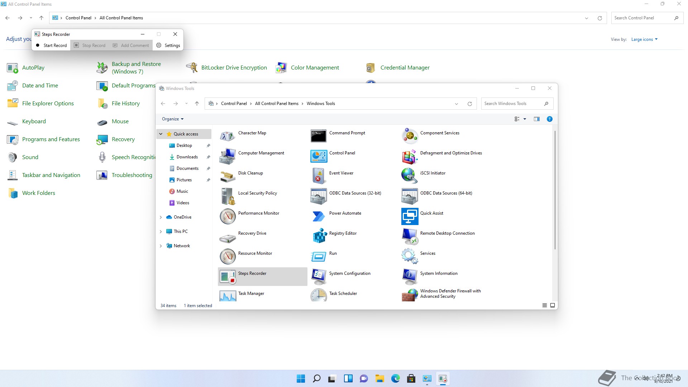Open Settings in Steps Recorder

168,46
